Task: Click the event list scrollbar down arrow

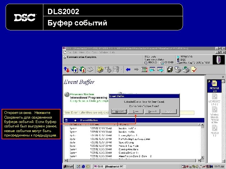Action: coord(202,157)
